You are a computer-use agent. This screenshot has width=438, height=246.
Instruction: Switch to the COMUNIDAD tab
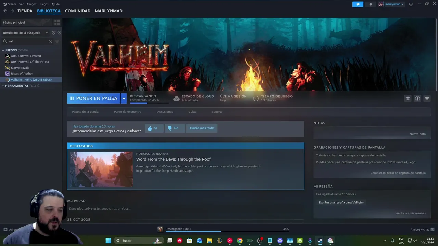click(x=78, y=11)
